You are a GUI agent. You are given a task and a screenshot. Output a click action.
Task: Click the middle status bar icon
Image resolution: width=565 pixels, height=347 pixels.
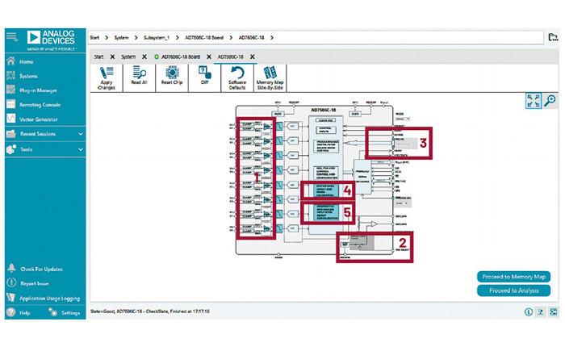coord(541,312)
